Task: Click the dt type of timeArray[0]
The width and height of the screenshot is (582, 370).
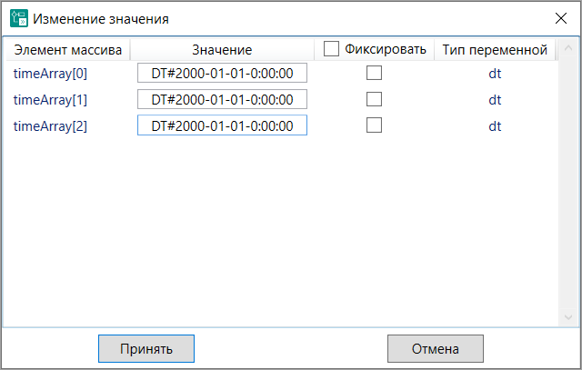Action: (x=495, y=74)
